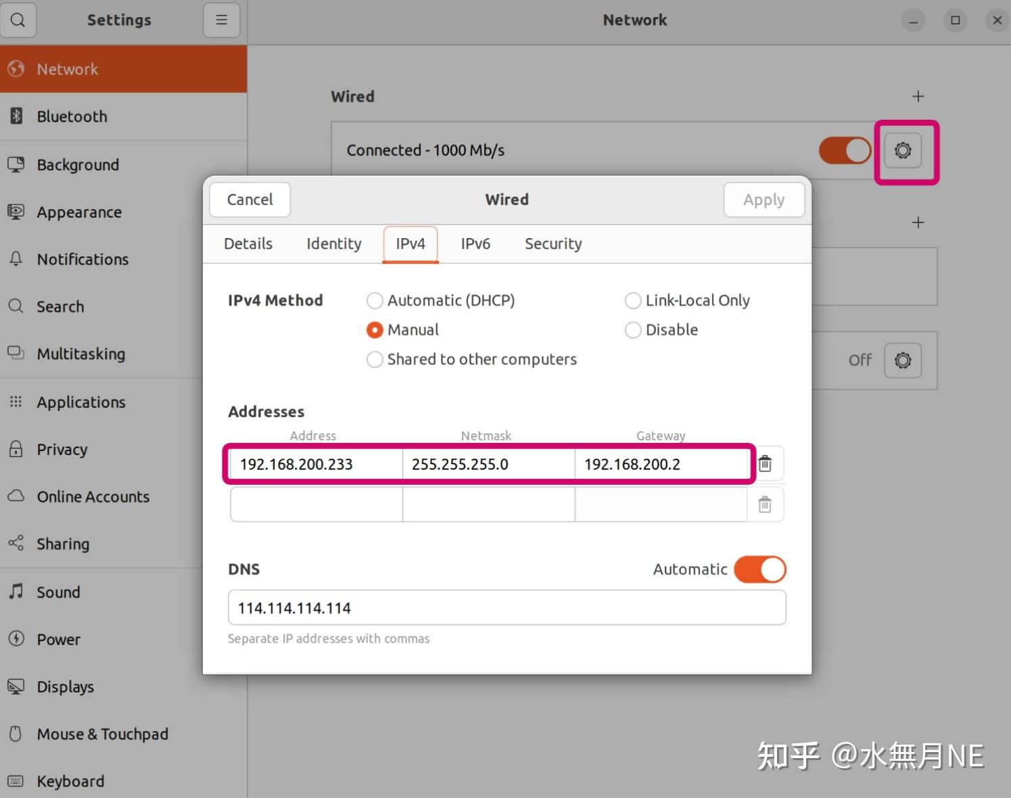Delete the 192.168.200.233 address row
The height and width of the screenshot is (798, 1011).
[765, 464]
